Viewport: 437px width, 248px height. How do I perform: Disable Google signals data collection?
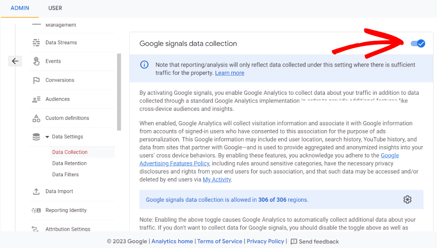(418, 43)
